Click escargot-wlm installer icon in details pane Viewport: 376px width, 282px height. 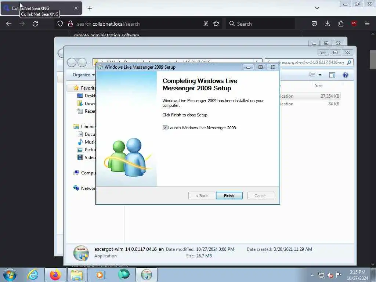81,253
